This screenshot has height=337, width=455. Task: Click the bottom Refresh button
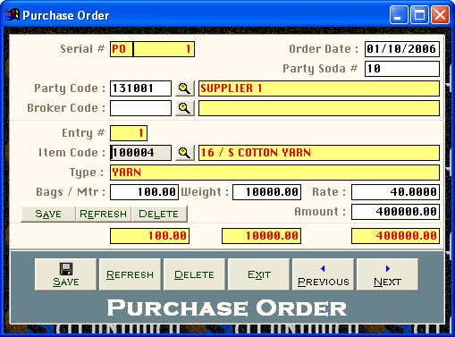[x=131, y=274]
